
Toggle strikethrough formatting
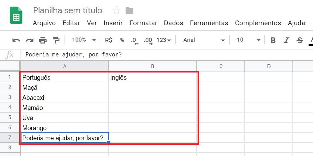pyautogui.click(x=300, y=40)
